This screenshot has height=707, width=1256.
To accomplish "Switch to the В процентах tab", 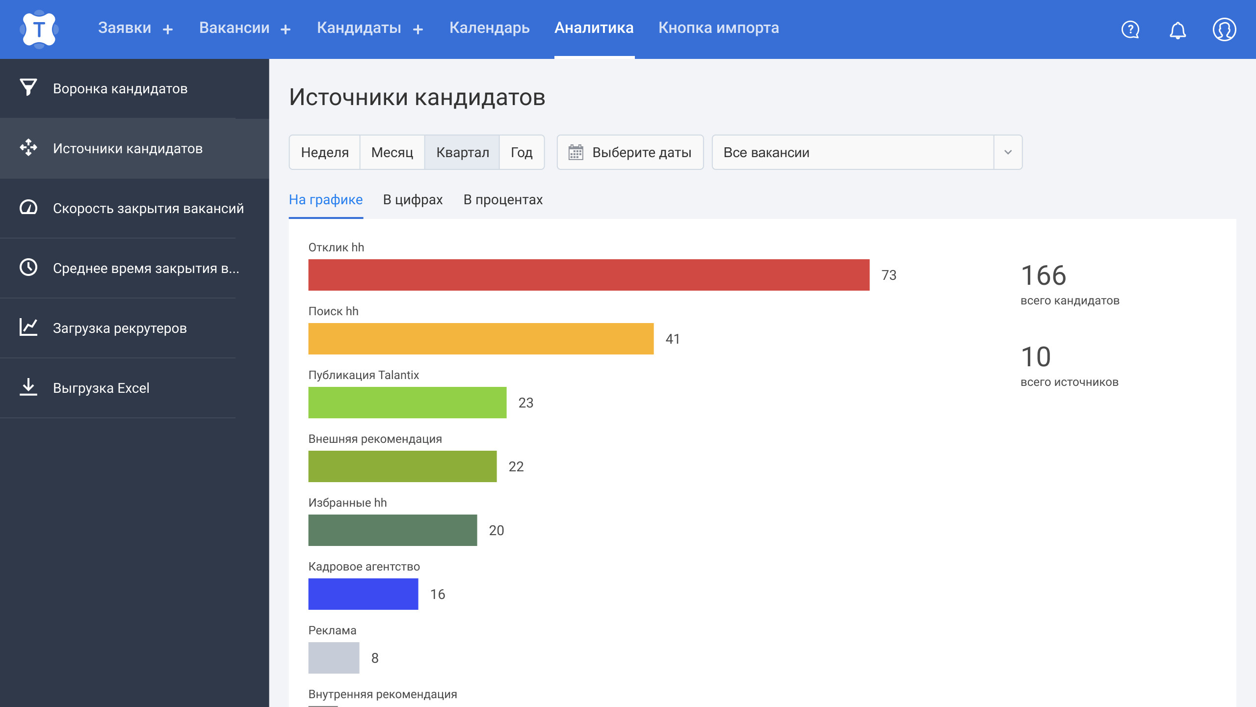I will tap(503, 200).
